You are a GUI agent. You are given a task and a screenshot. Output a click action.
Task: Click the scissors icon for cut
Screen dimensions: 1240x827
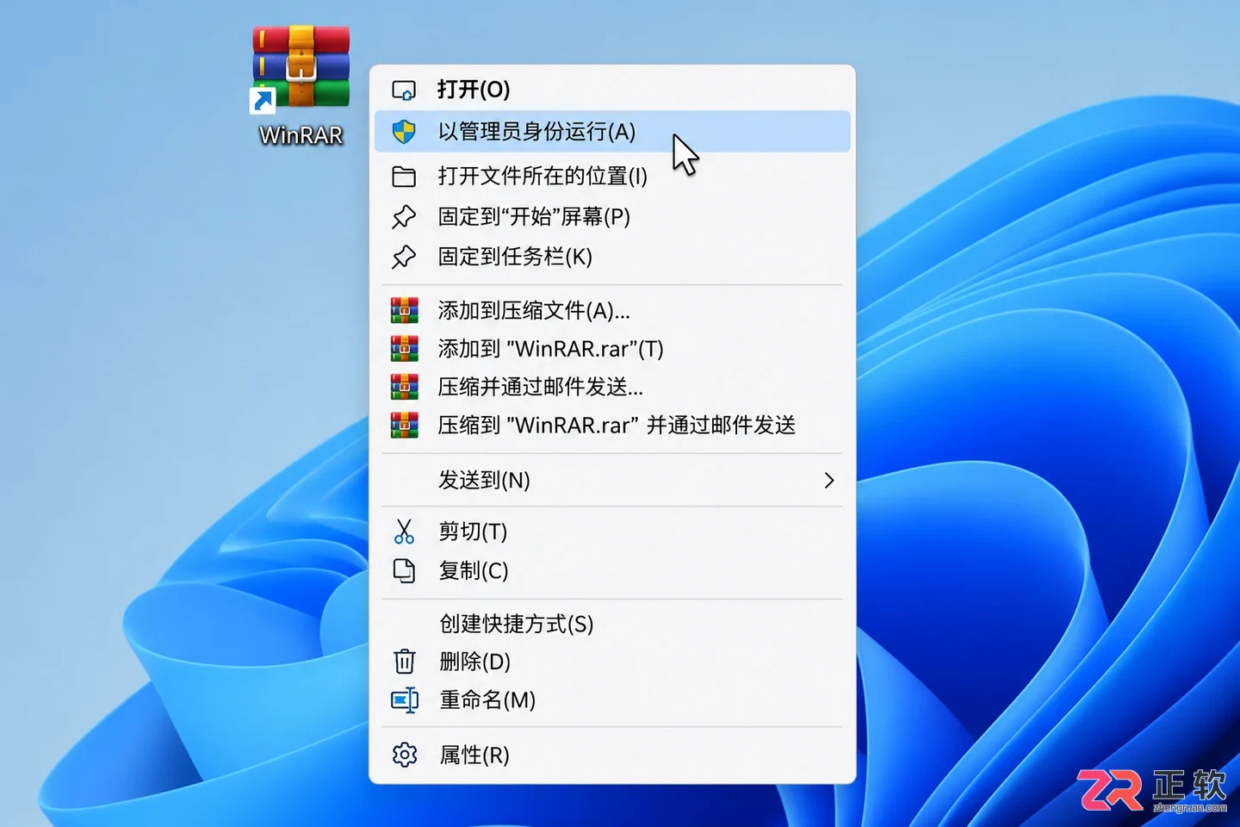tap(404, 532)
